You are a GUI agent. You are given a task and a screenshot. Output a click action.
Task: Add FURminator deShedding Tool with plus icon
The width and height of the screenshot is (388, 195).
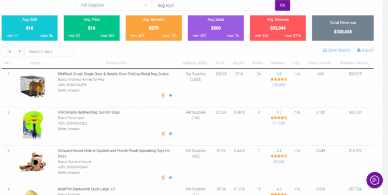coord(170,134)
